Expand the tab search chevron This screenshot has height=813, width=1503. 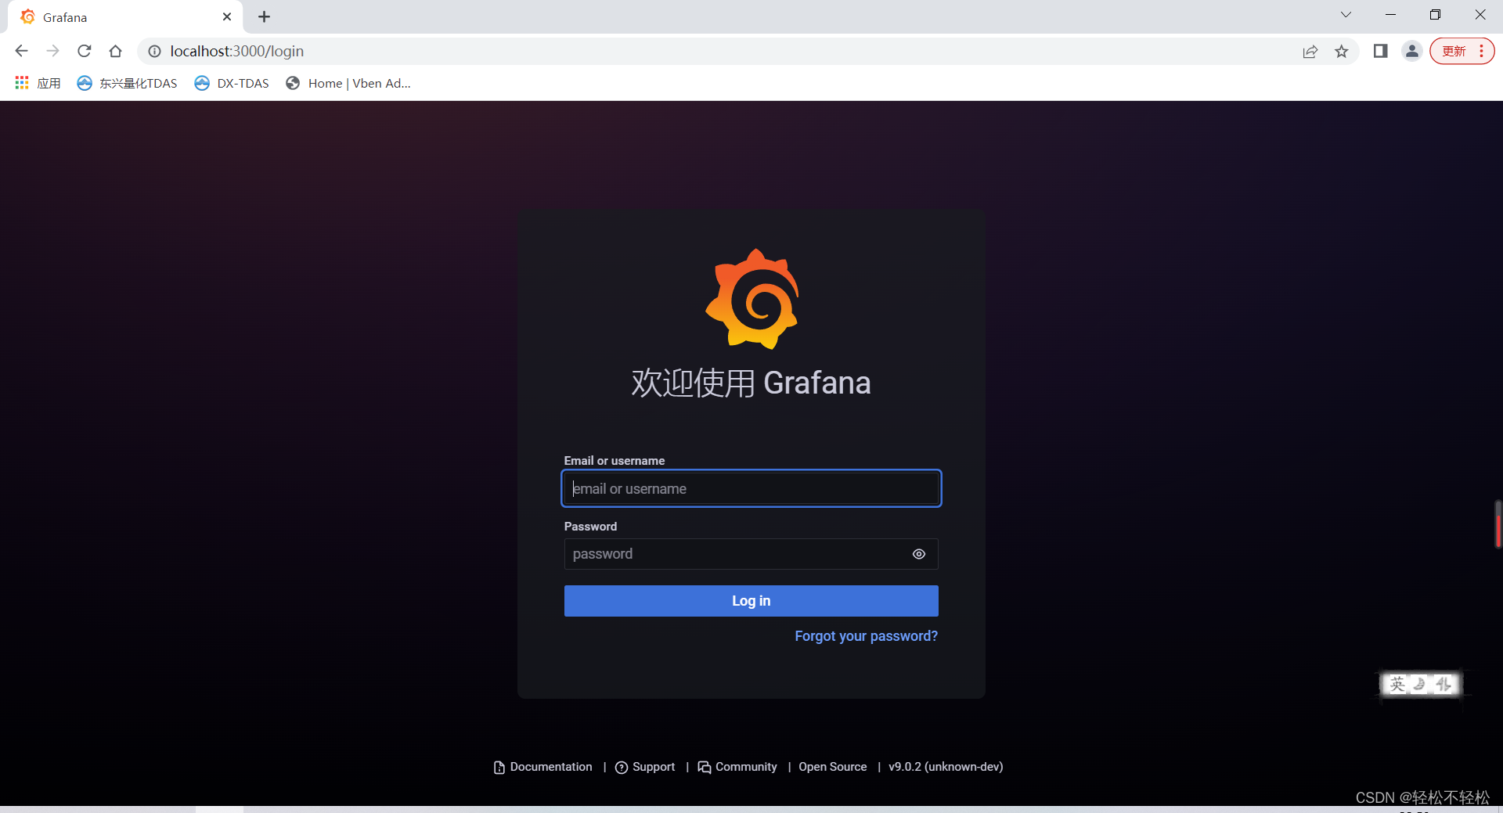1346,15
